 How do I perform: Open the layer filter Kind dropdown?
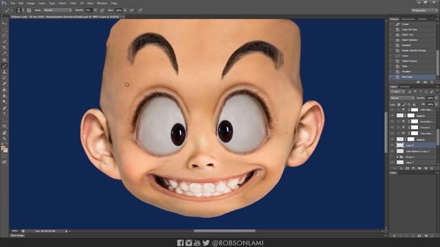tap(397, 91)
